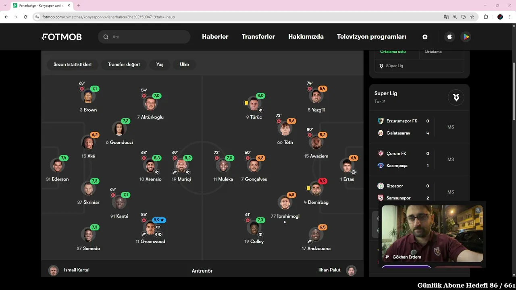Open Kanté player name
Viewport: 516px width, 290px height.
click(x=119, y=216)
